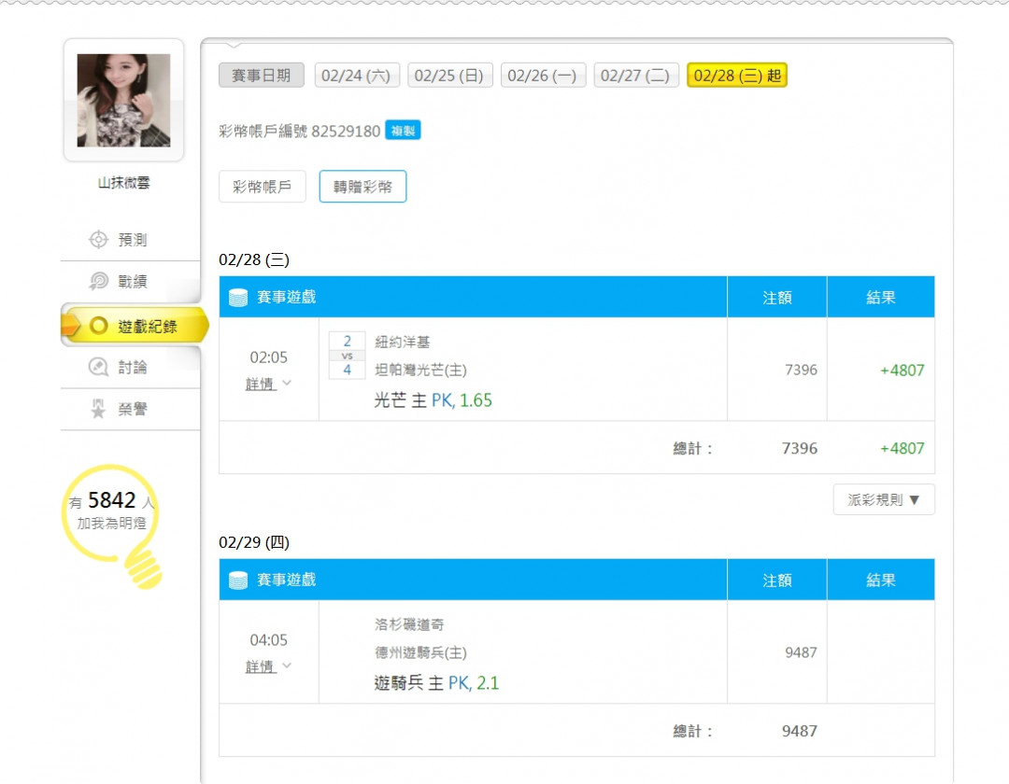This screenshot has height=784, width=1009.
Task: Click 總計 total 7396 in 02/28 table
Action: pos(799,449)
